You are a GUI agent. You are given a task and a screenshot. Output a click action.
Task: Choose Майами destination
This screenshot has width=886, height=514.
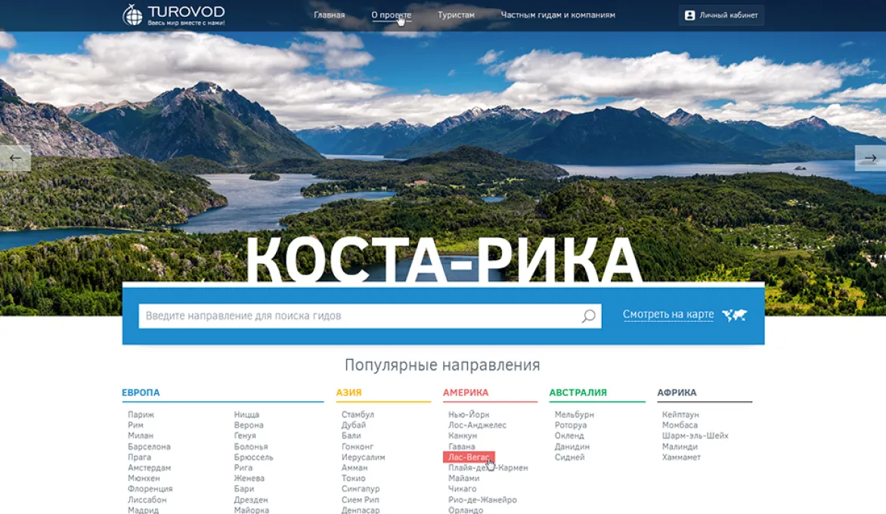pyautogui.click(x=464, y=478)
